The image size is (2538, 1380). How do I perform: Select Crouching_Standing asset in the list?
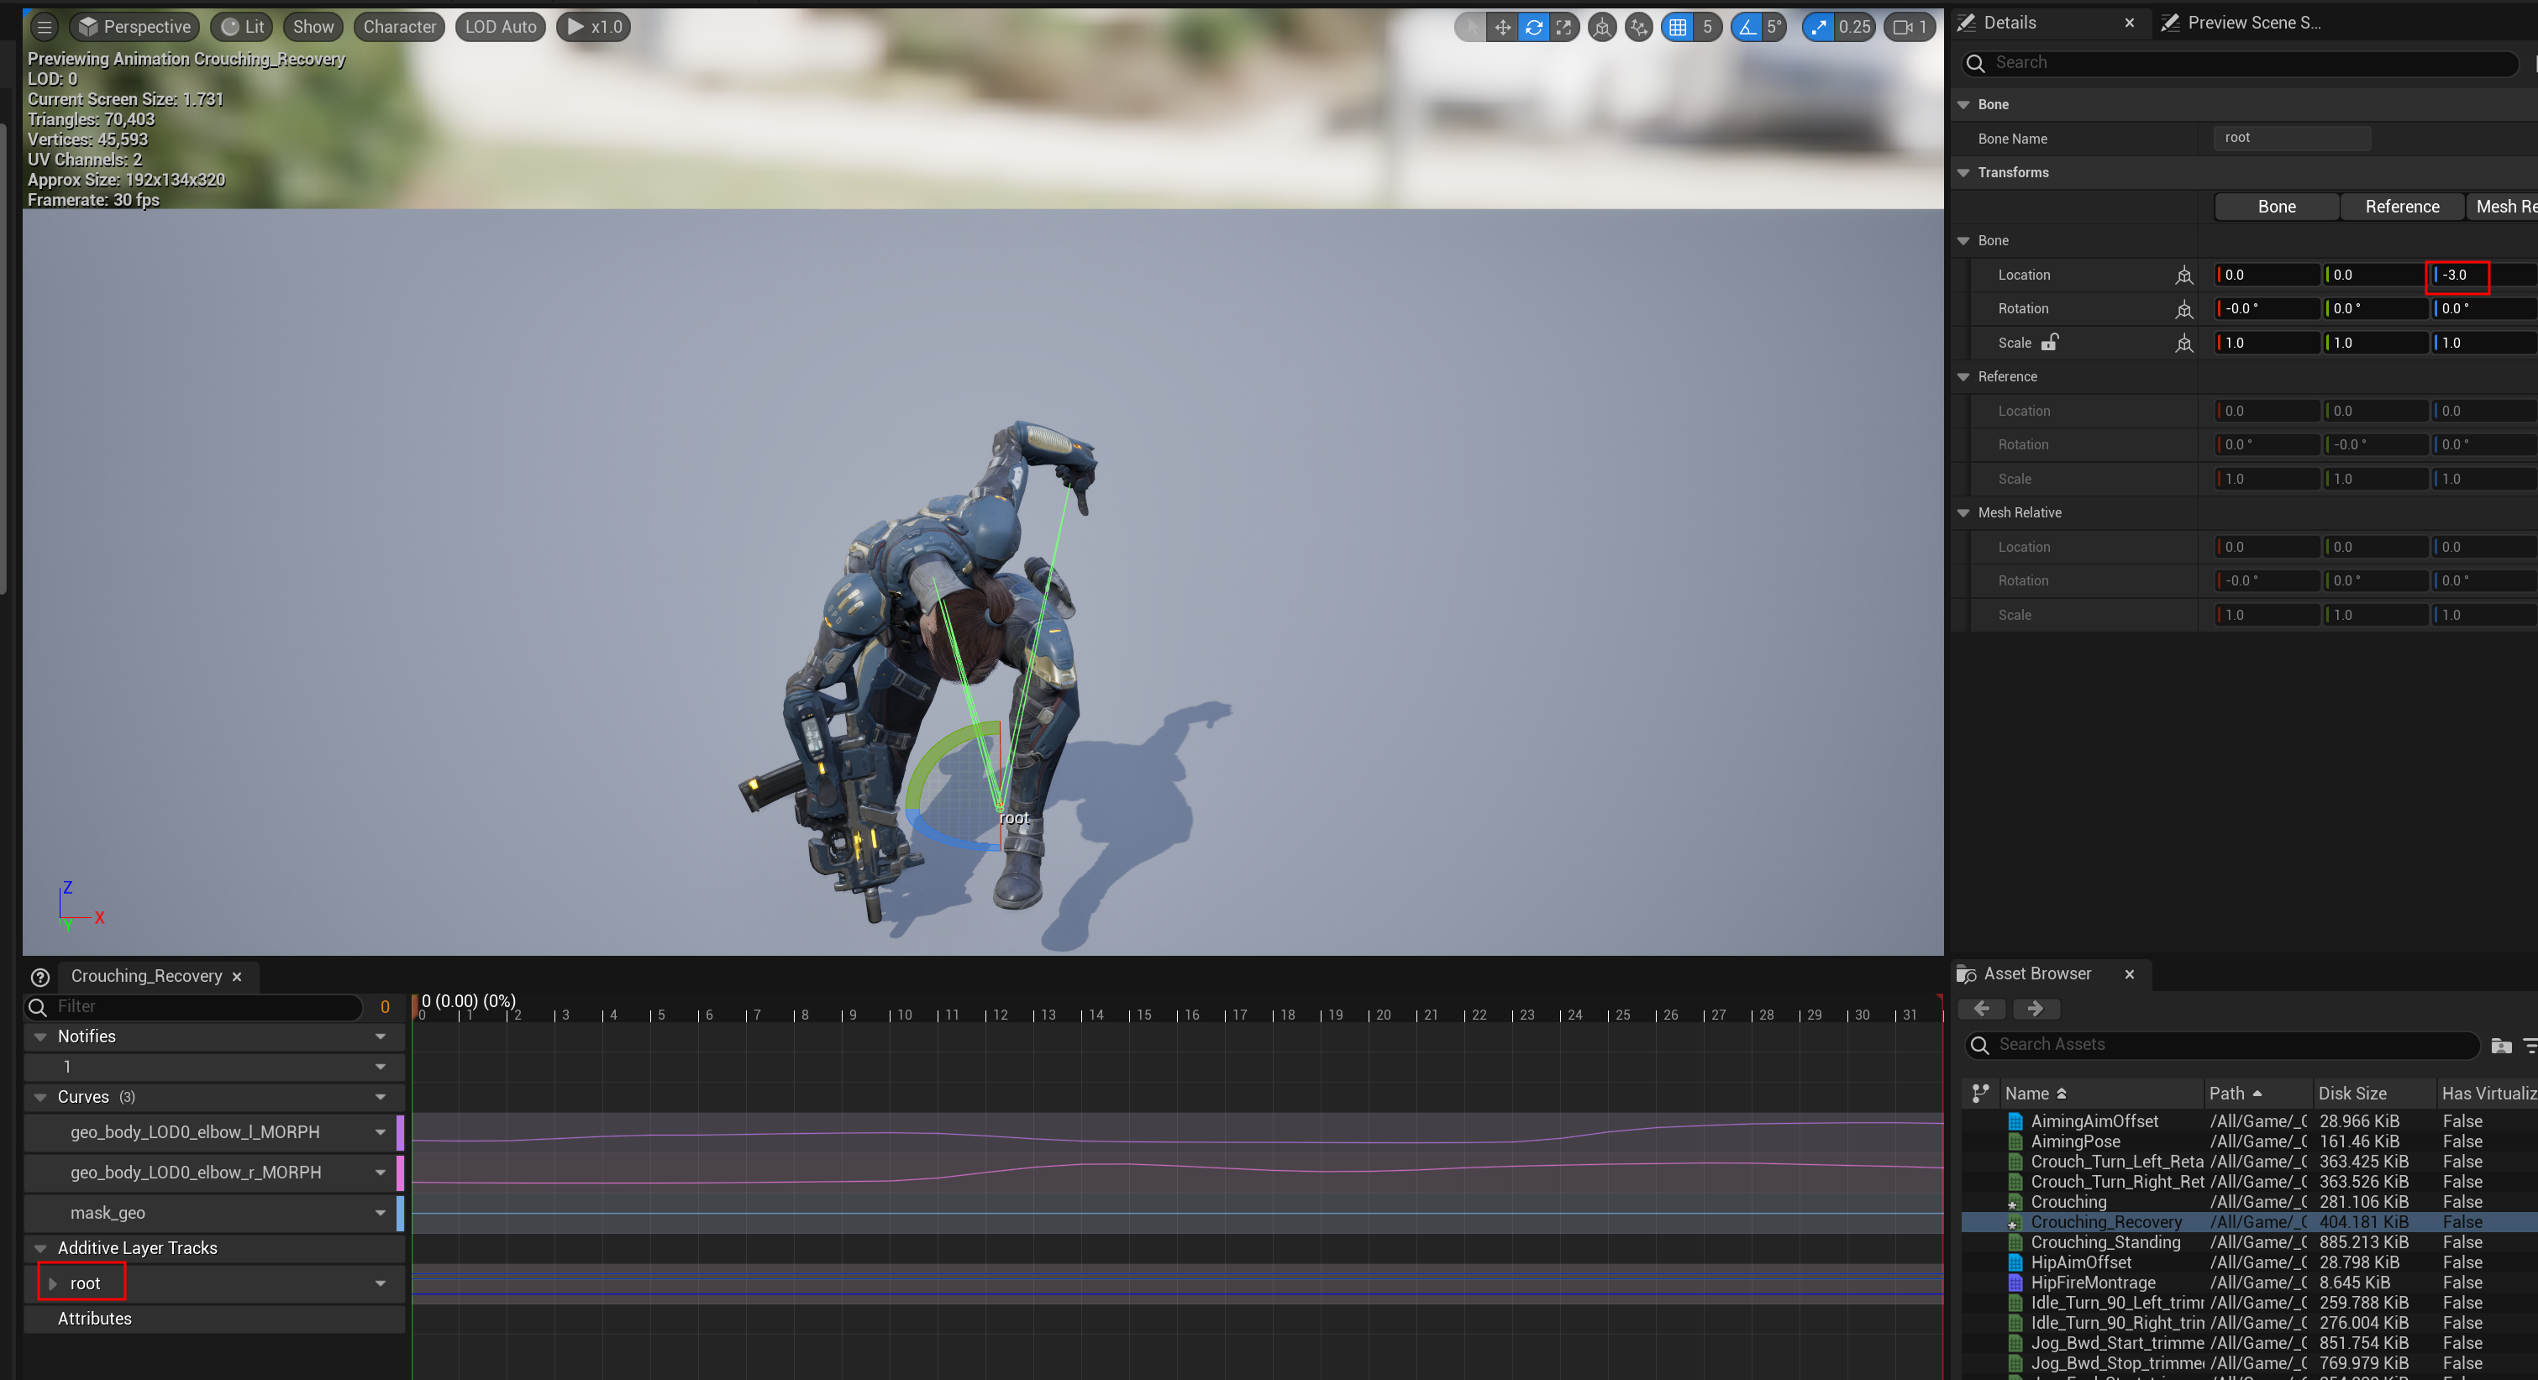pos(2104,1242)
